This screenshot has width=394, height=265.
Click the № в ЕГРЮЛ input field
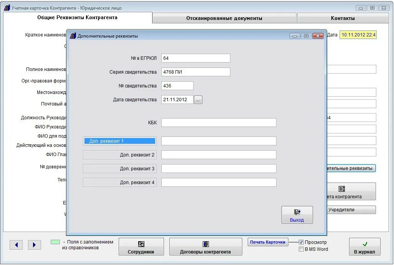[x=196, y=58]
